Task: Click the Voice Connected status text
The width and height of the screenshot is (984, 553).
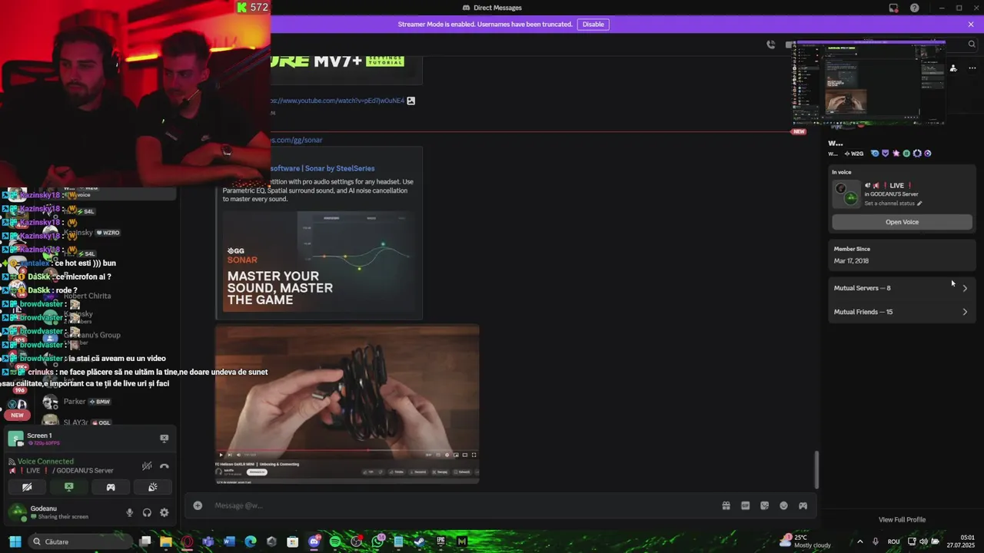Action: [45, 462]
